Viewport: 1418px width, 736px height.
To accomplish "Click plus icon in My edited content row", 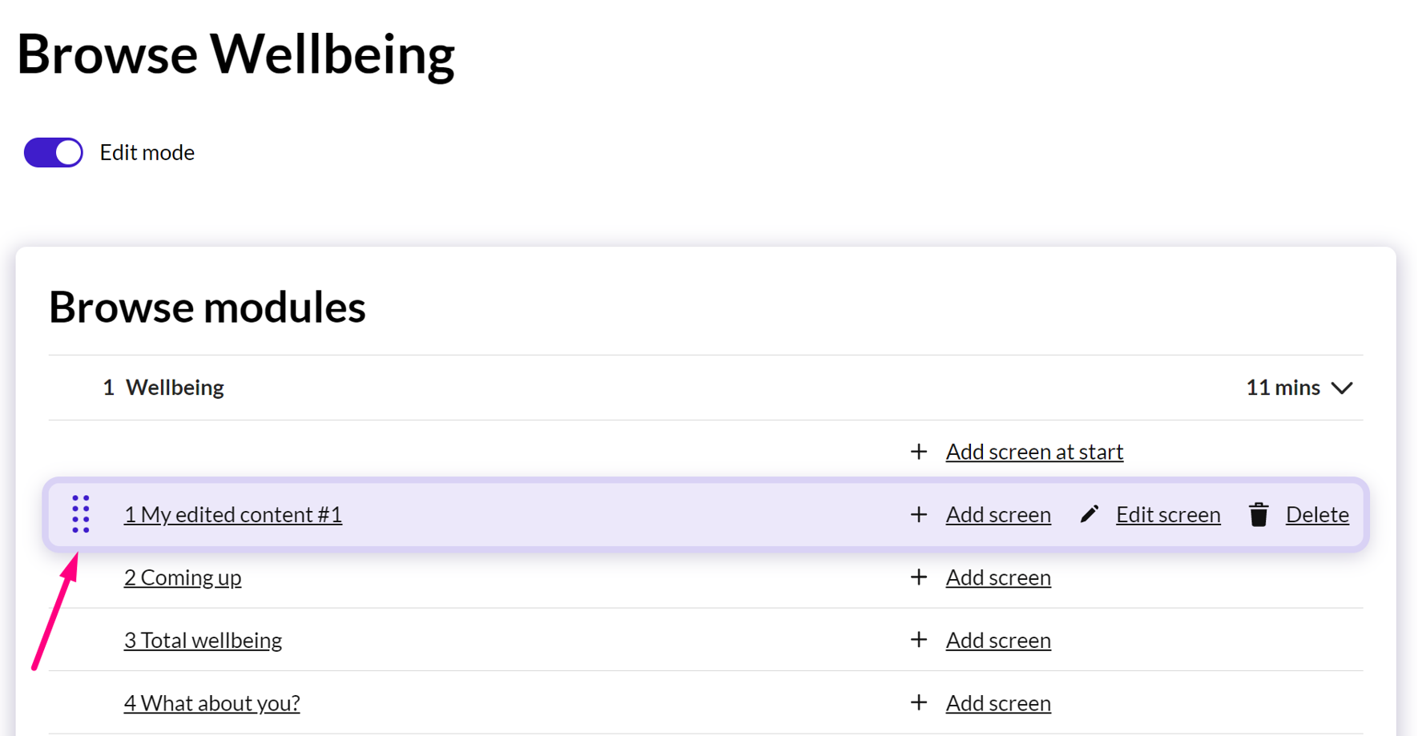I will tap(919, 514).
